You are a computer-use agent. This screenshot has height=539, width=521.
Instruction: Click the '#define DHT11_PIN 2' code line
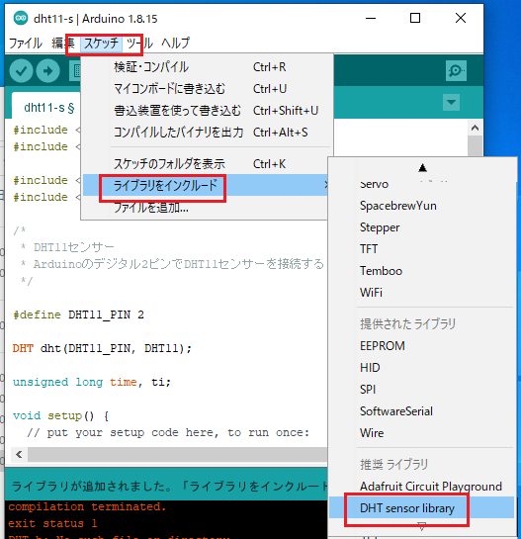[x=78, y=314]
